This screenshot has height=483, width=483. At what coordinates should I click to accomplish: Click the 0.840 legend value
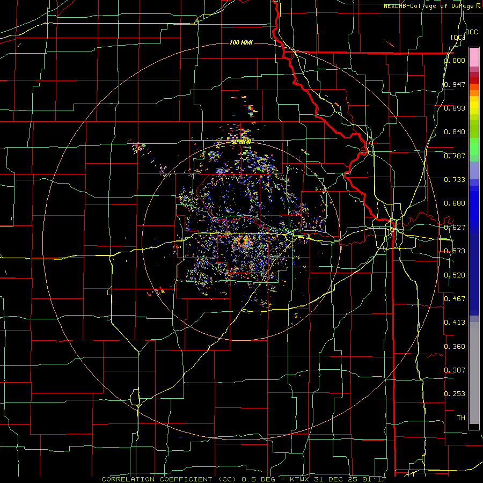455,132
